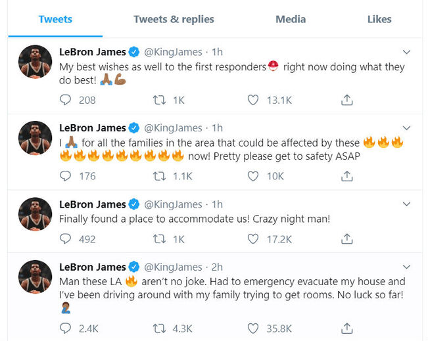The height and width of the screenshot is (341, 428).
Task: Share the emergency evacuate tweet
Action: coord(347,329)
